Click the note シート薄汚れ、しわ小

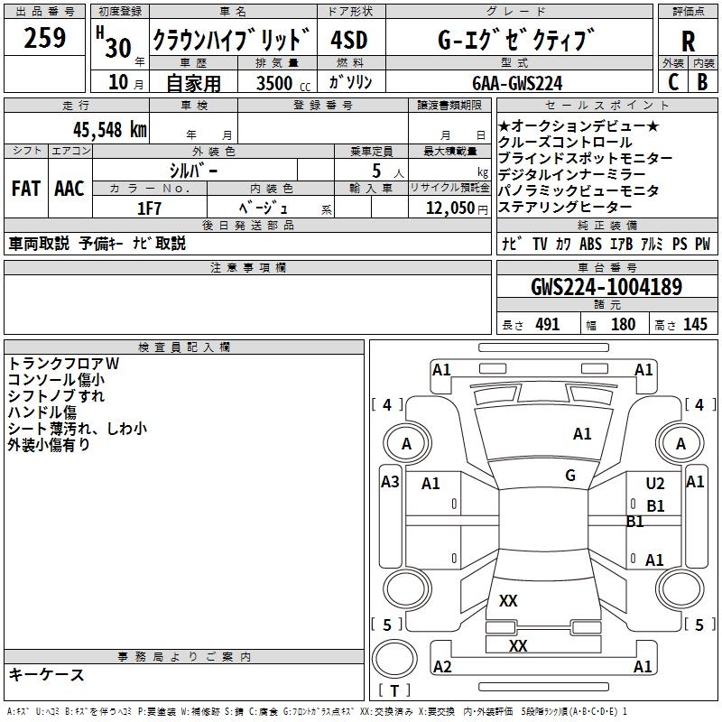pyautogui.click(x=78, y=428)
